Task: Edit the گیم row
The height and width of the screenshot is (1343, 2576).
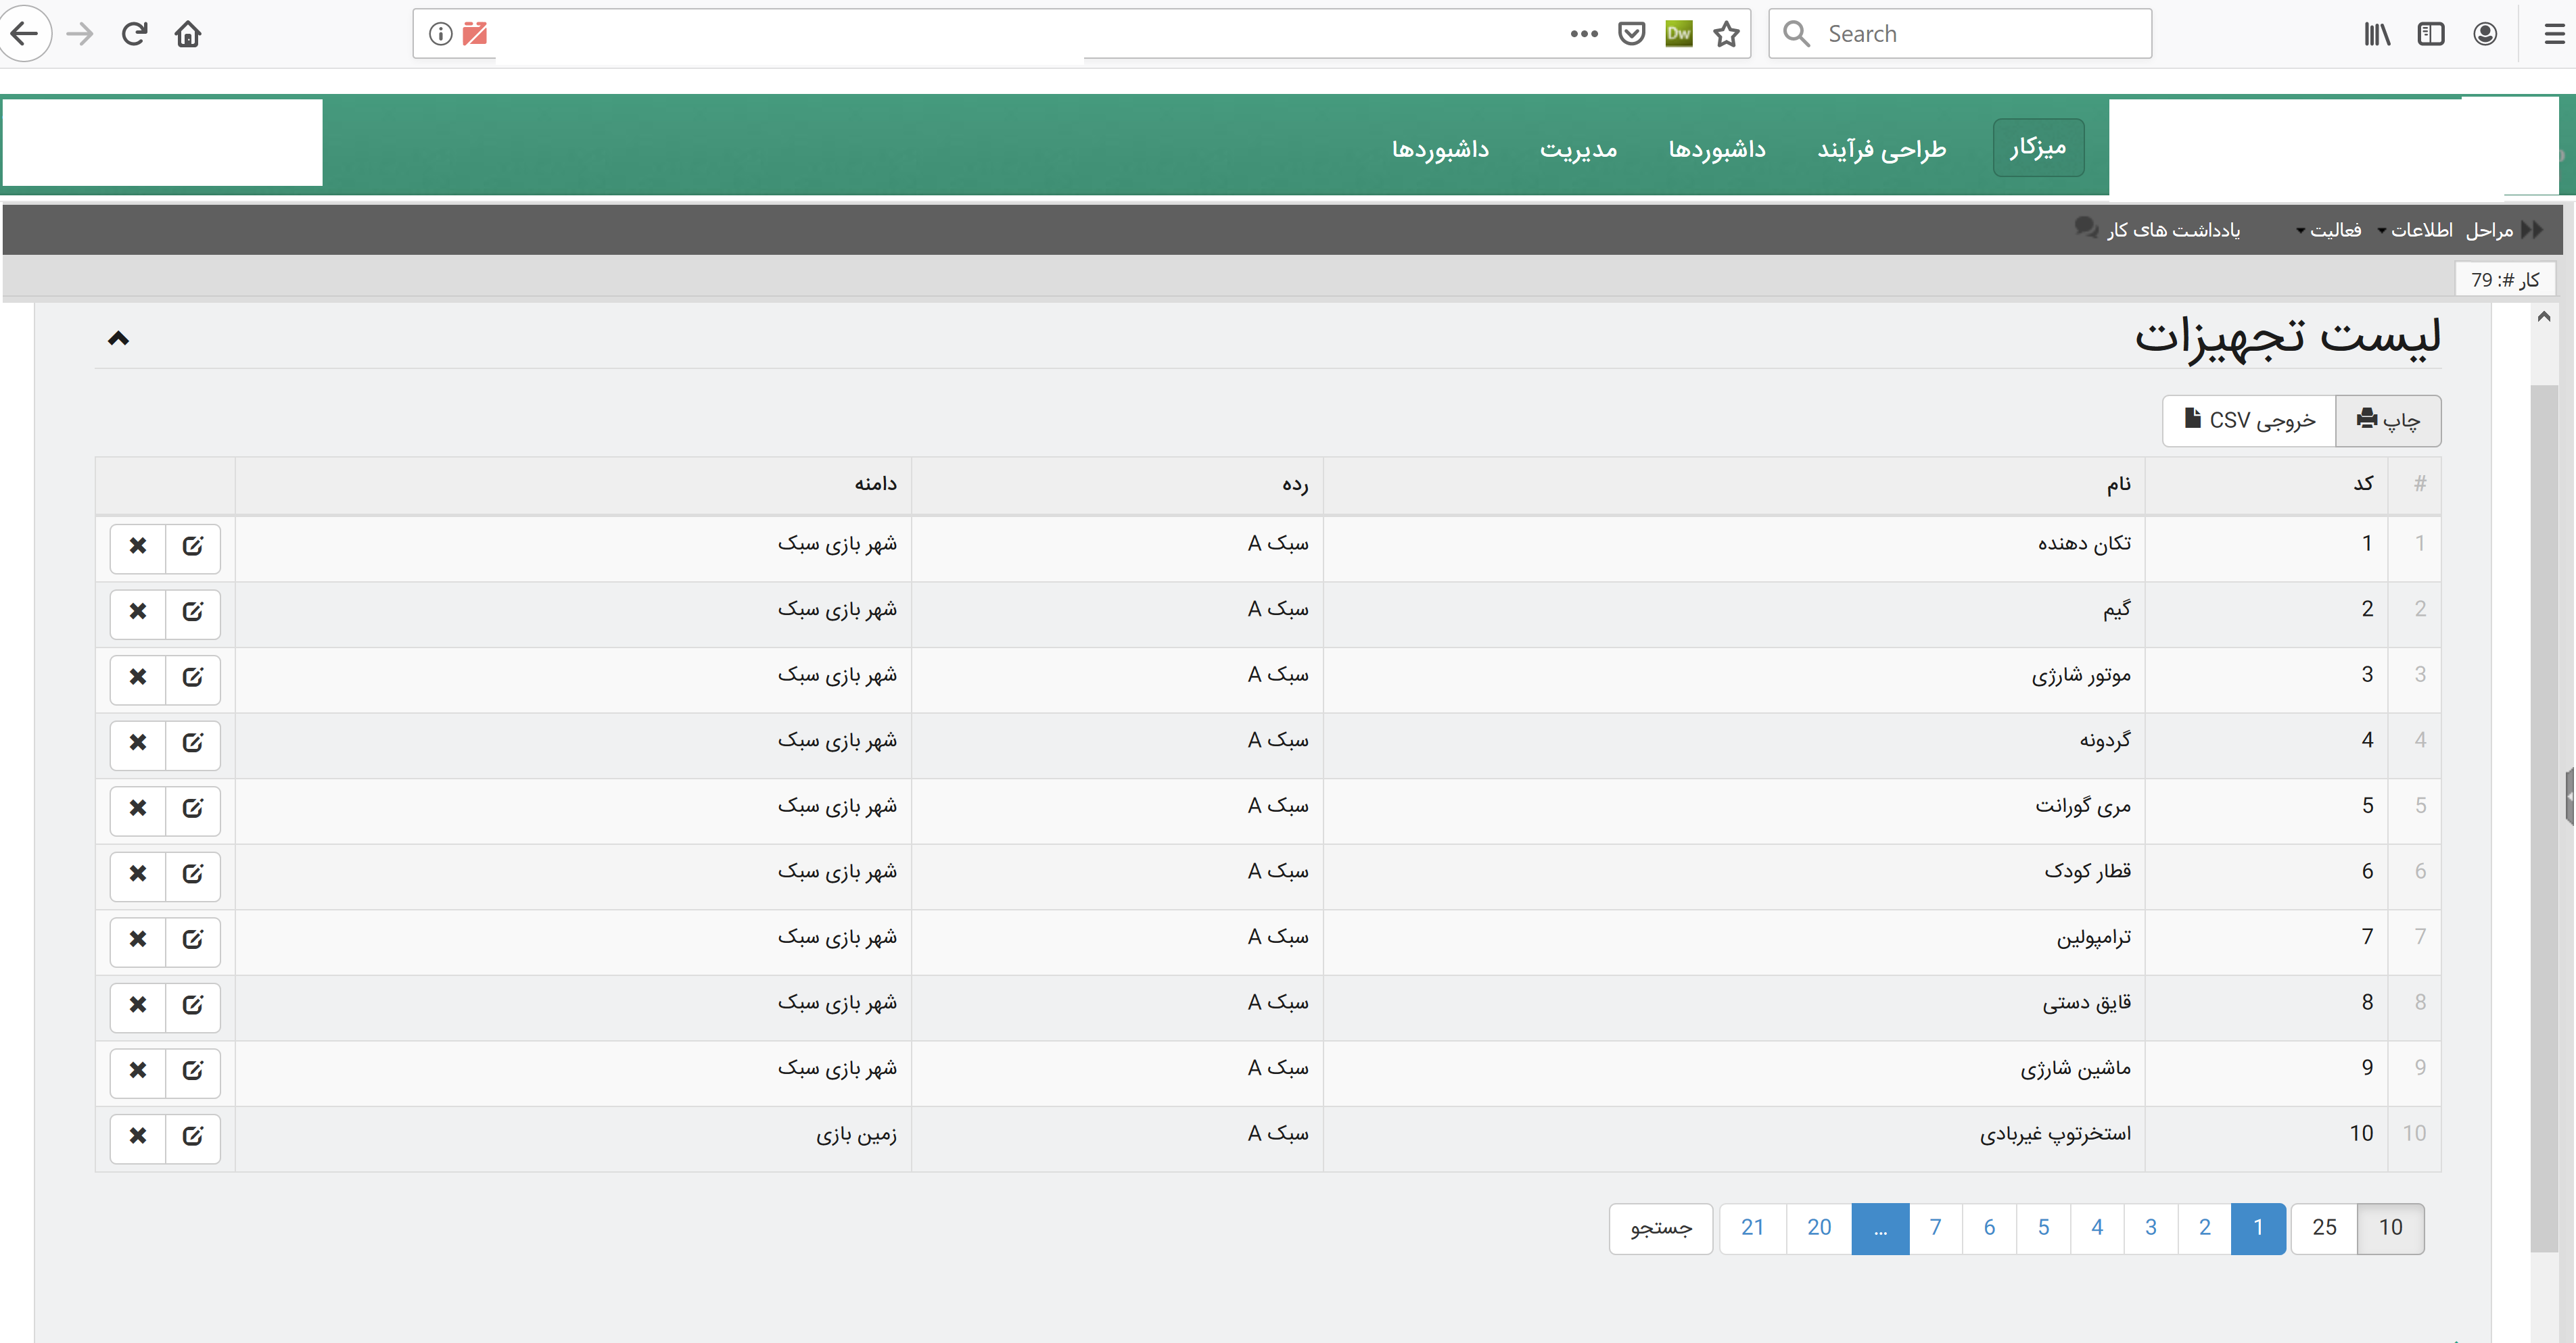Action: click(193, 612)
